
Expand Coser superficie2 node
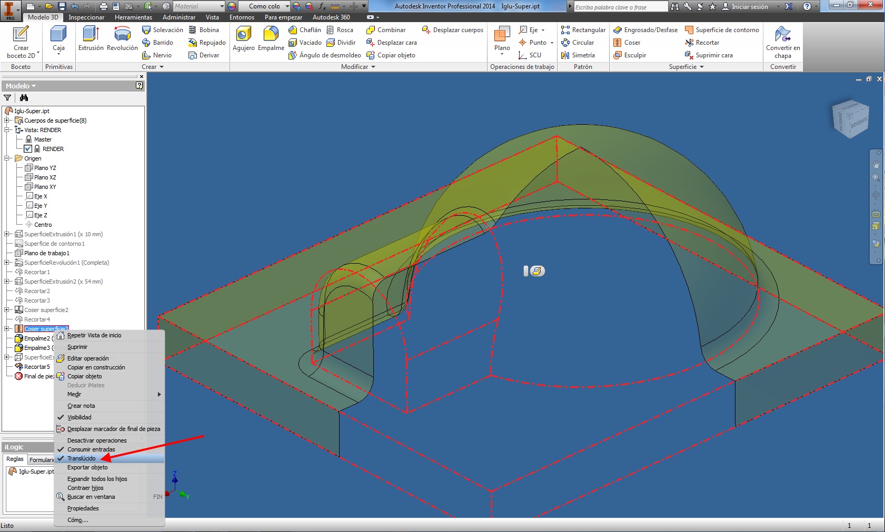(x=7, y=310)
